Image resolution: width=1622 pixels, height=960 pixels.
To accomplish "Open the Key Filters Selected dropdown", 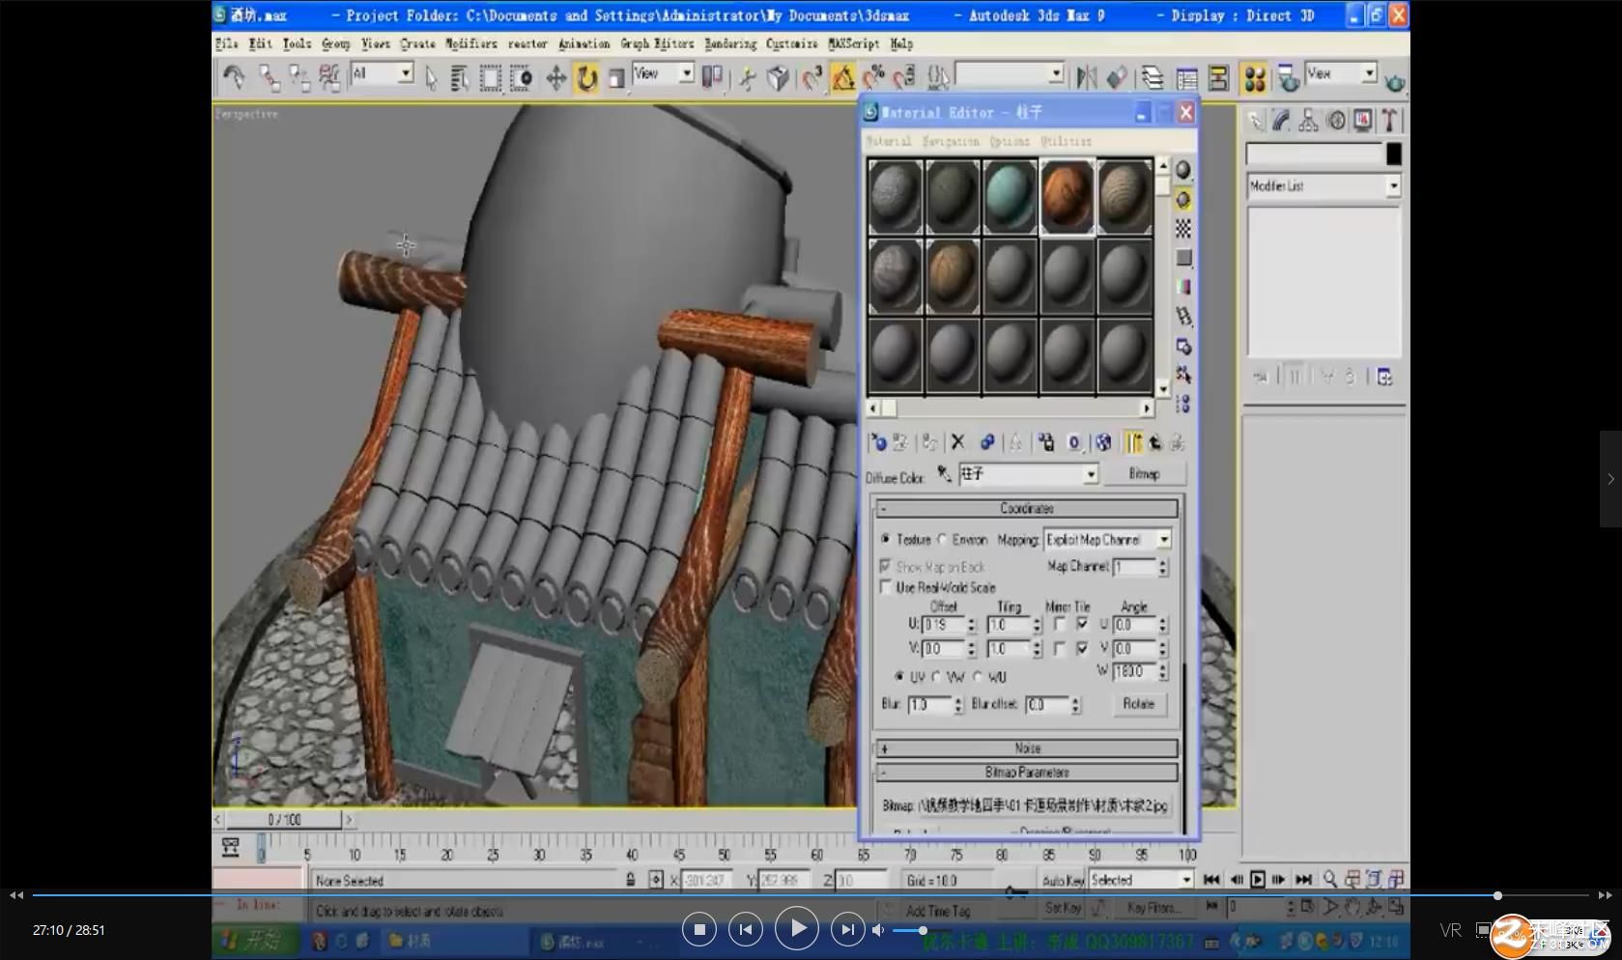I will [x=1141, y=880].
